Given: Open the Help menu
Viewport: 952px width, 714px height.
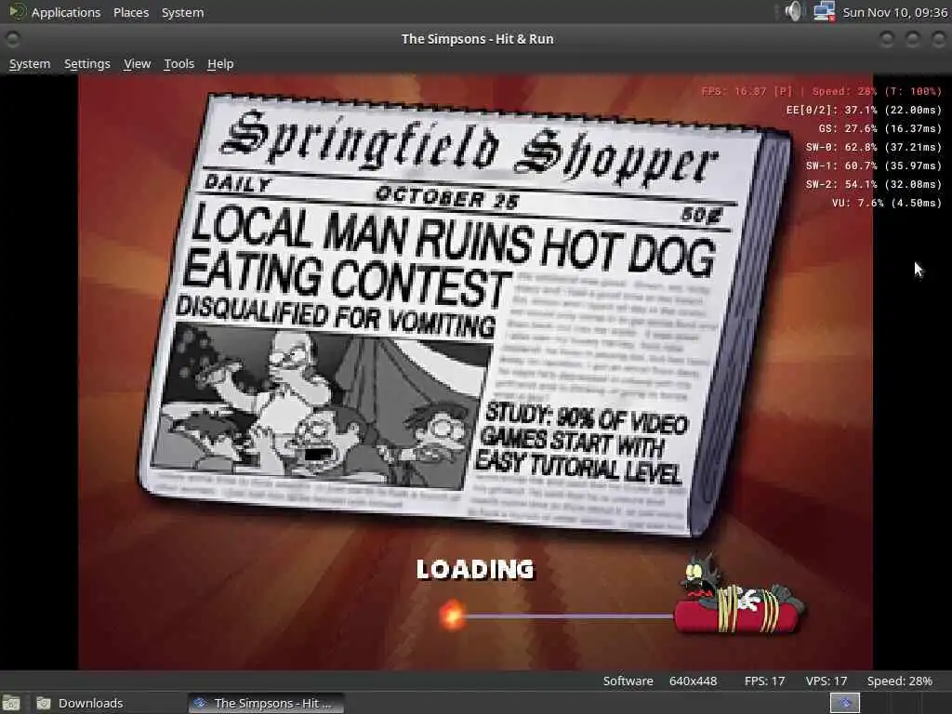Looking at the screenshot, I should coord(220,64).
